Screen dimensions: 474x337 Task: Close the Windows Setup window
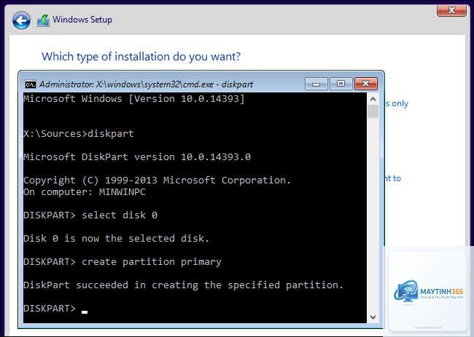[451, 10]
